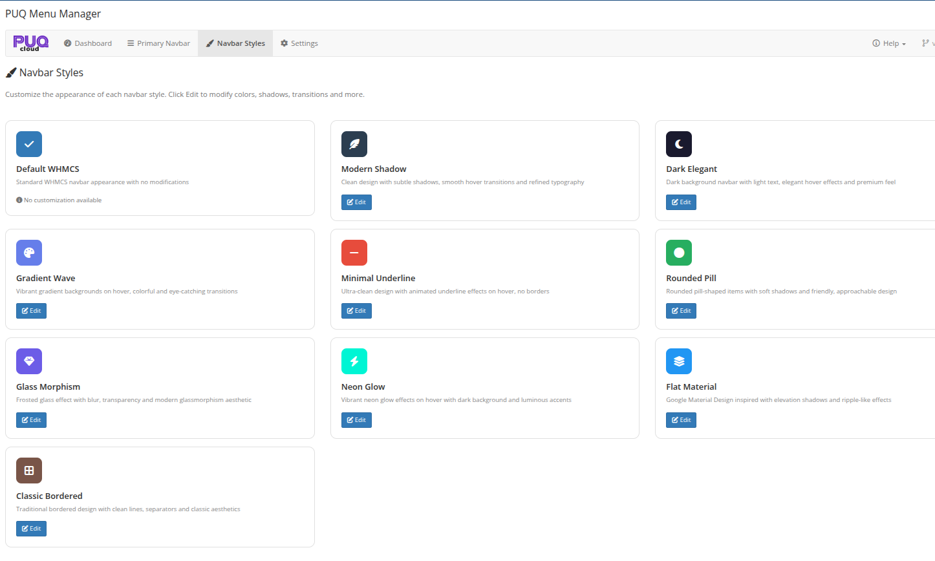Switch to the Dashboard tab
Screen dimensions: 935x561
[x=87, y=43]
